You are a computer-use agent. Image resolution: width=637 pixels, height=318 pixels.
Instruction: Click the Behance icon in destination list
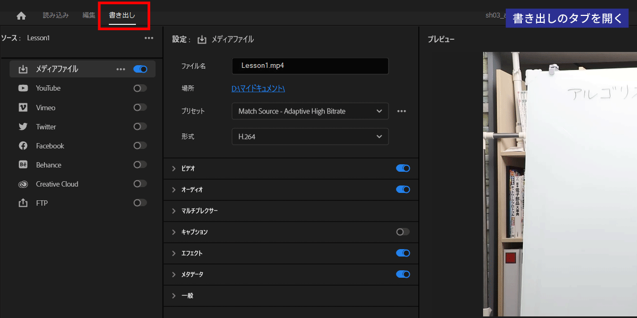coord(23,165)
